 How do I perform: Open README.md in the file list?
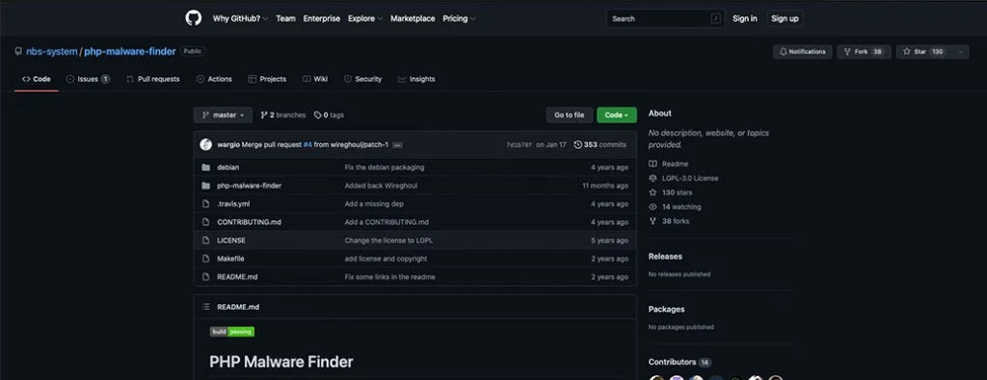[237, 277]
